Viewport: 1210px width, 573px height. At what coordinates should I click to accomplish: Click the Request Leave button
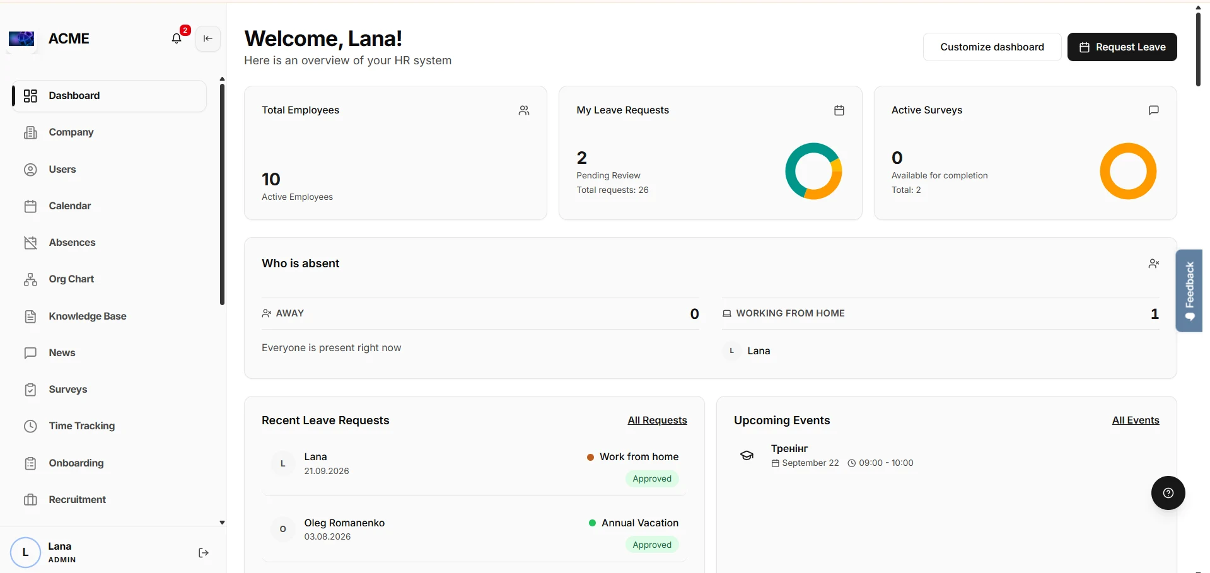pos(1122,47)
